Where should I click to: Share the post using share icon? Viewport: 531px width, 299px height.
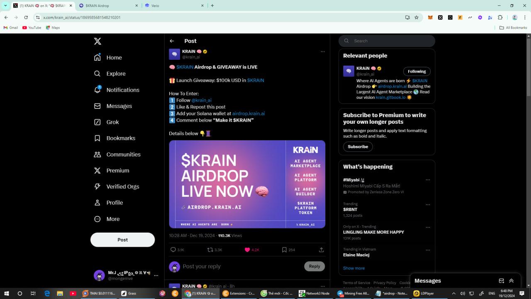pyautogui.click(x=321, y=250)
